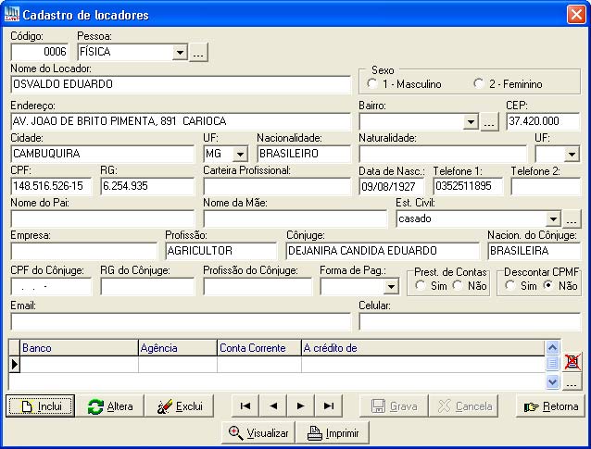The width and height of the screenshot is (591, 449).
Task: Set Descontar CPMF to Sim
Action: [x=509, y=286]
